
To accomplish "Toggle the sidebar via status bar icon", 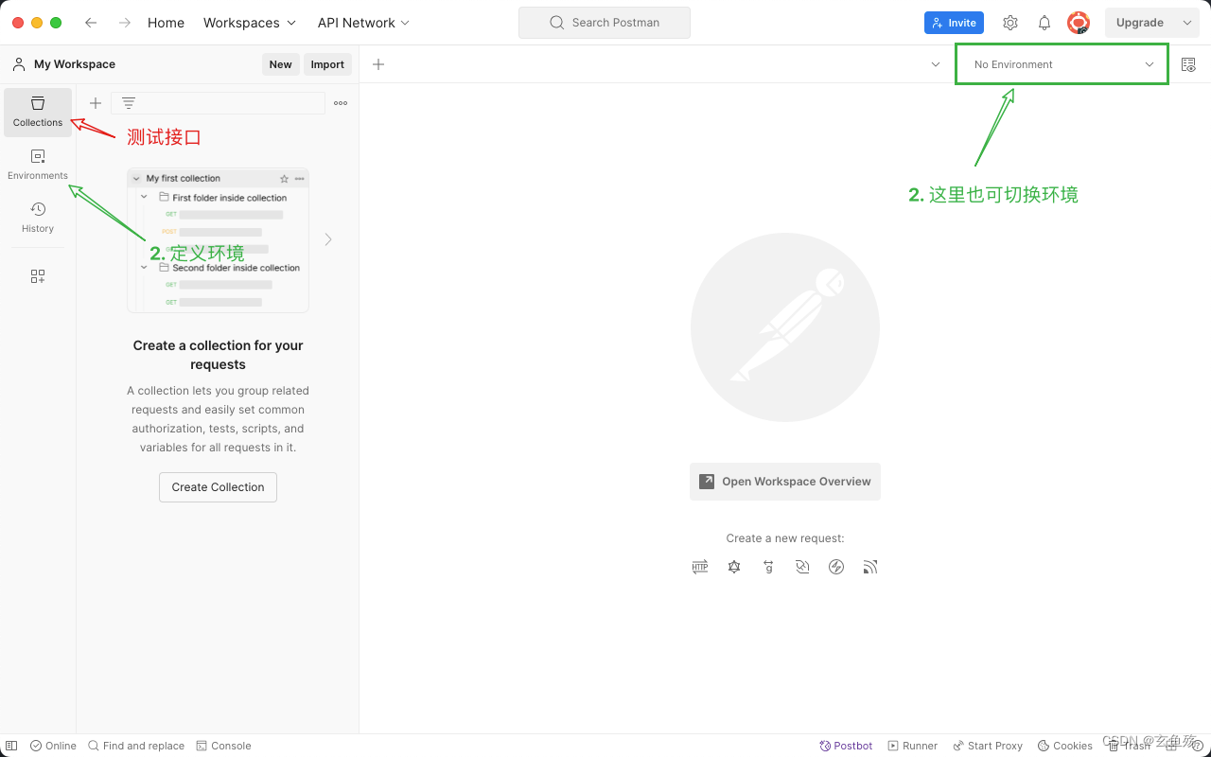I will (x=11, y=746).
